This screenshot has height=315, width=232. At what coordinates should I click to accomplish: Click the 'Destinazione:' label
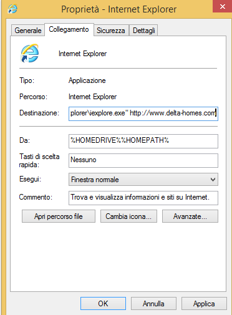(x=39, y=113)
